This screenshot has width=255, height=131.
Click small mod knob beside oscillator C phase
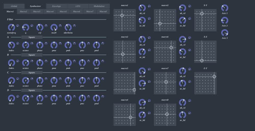(46, 79)
